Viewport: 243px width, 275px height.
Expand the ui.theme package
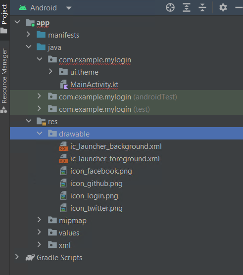click(x=50, y=71)
